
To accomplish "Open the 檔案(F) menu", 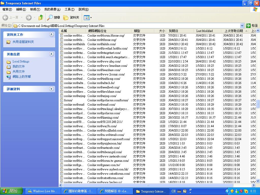I will point(7,9).
